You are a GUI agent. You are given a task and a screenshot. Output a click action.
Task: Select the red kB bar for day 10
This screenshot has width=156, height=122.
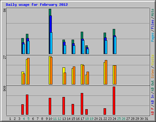point(50,106)
